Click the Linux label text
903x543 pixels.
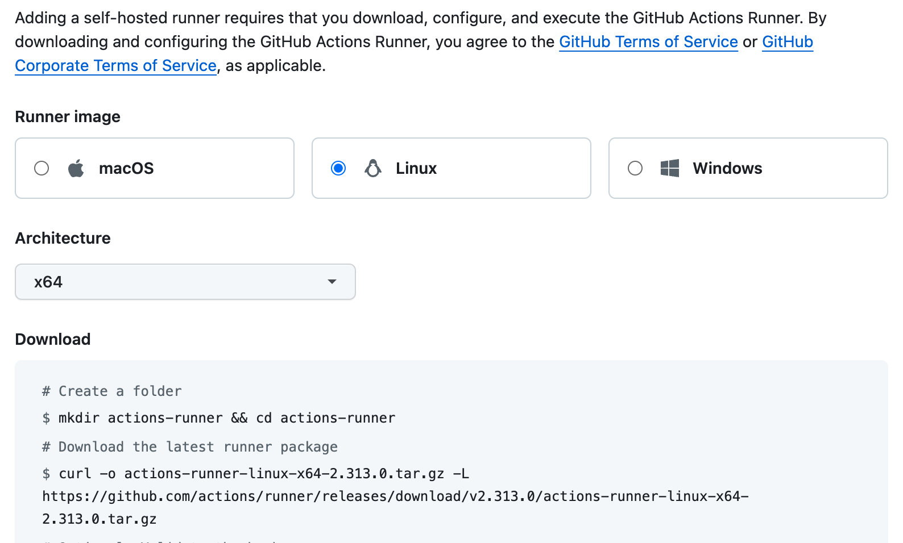[x=416, y=168]
